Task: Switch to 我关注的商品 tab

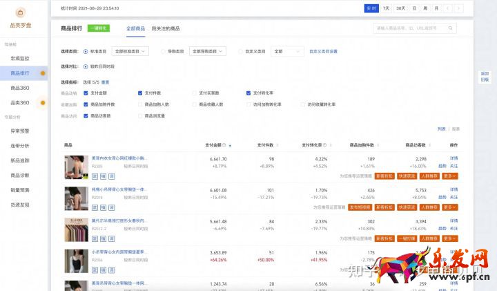Action: (x=166, y=28)
